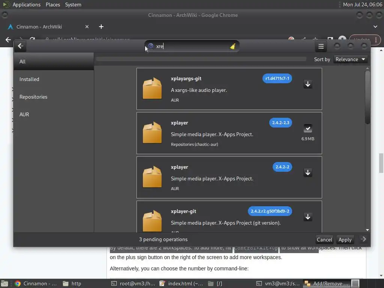Open the Sort by Relevance dropdown
The width and height of the screenshot is (384, 288).
click(x=350, y=59)
